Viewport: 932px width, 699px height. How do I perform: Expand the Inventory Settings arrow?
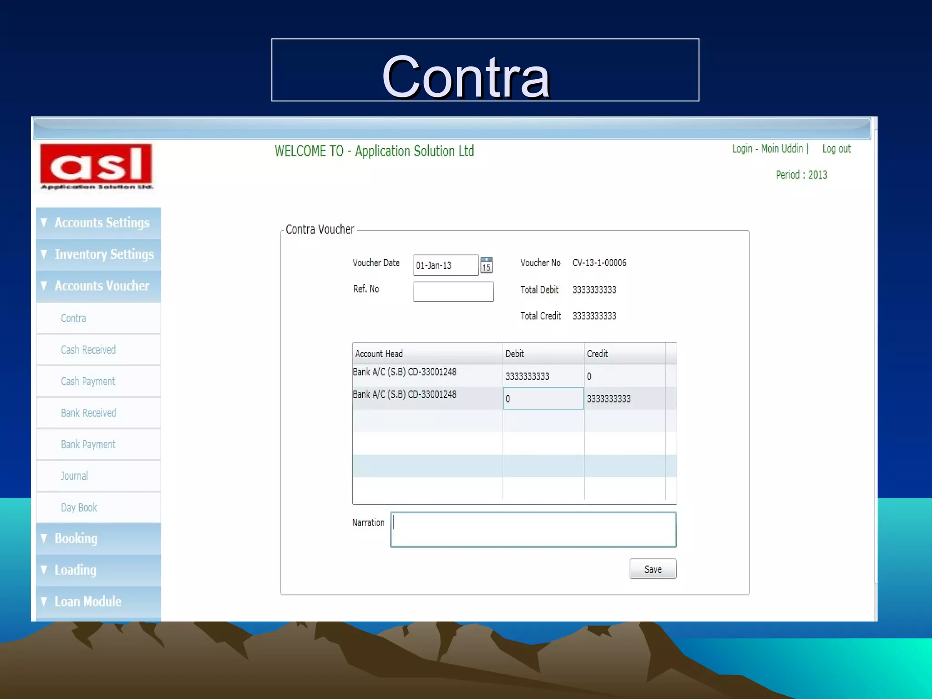(44, 254)
